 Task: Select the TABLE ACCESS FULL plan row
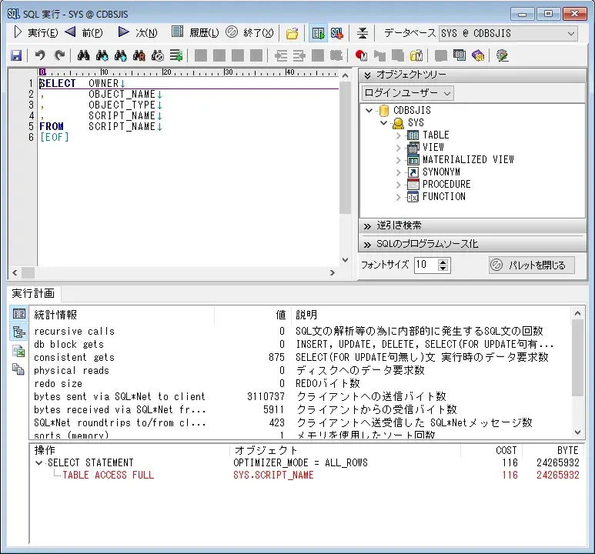108,476
